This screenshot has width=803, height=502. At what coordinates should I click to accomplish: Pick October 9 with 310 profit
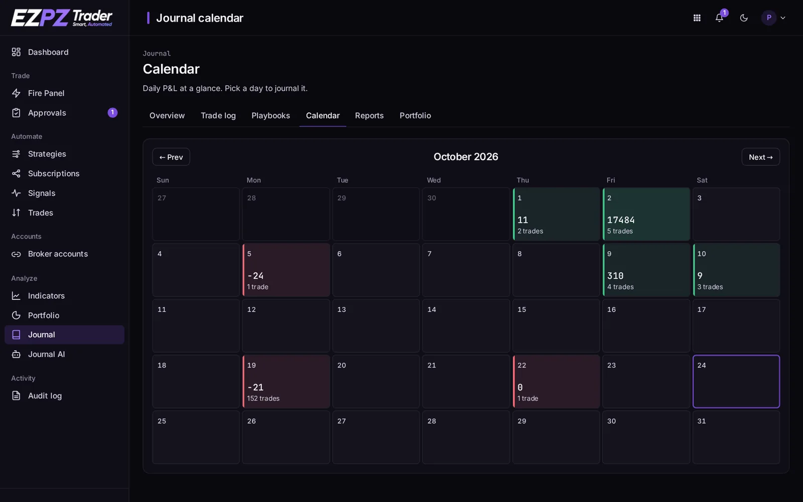(646, 270)
